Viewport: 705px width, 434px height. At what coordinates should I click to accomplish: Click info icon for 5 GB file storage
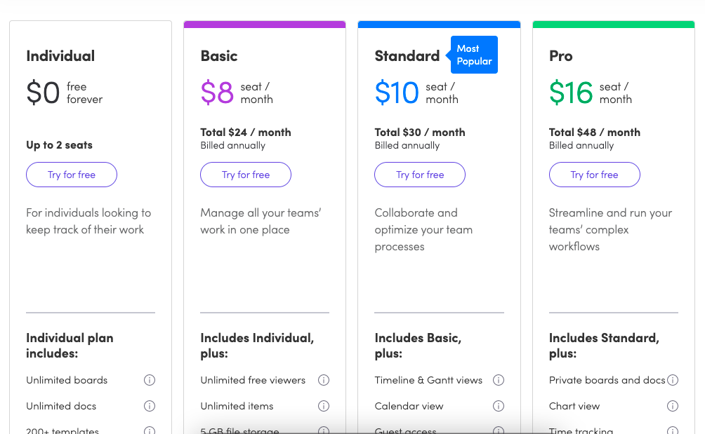coord(324,430)
